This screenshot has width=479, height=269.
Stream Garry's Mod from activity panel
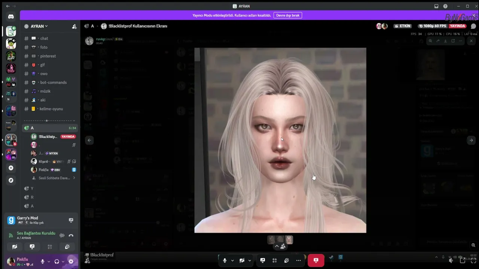click(71, 220)
